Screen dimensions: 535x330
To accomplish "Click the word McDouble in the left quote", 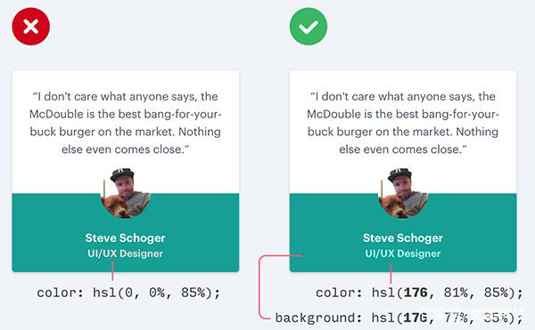I will click(x=56, y=115).
